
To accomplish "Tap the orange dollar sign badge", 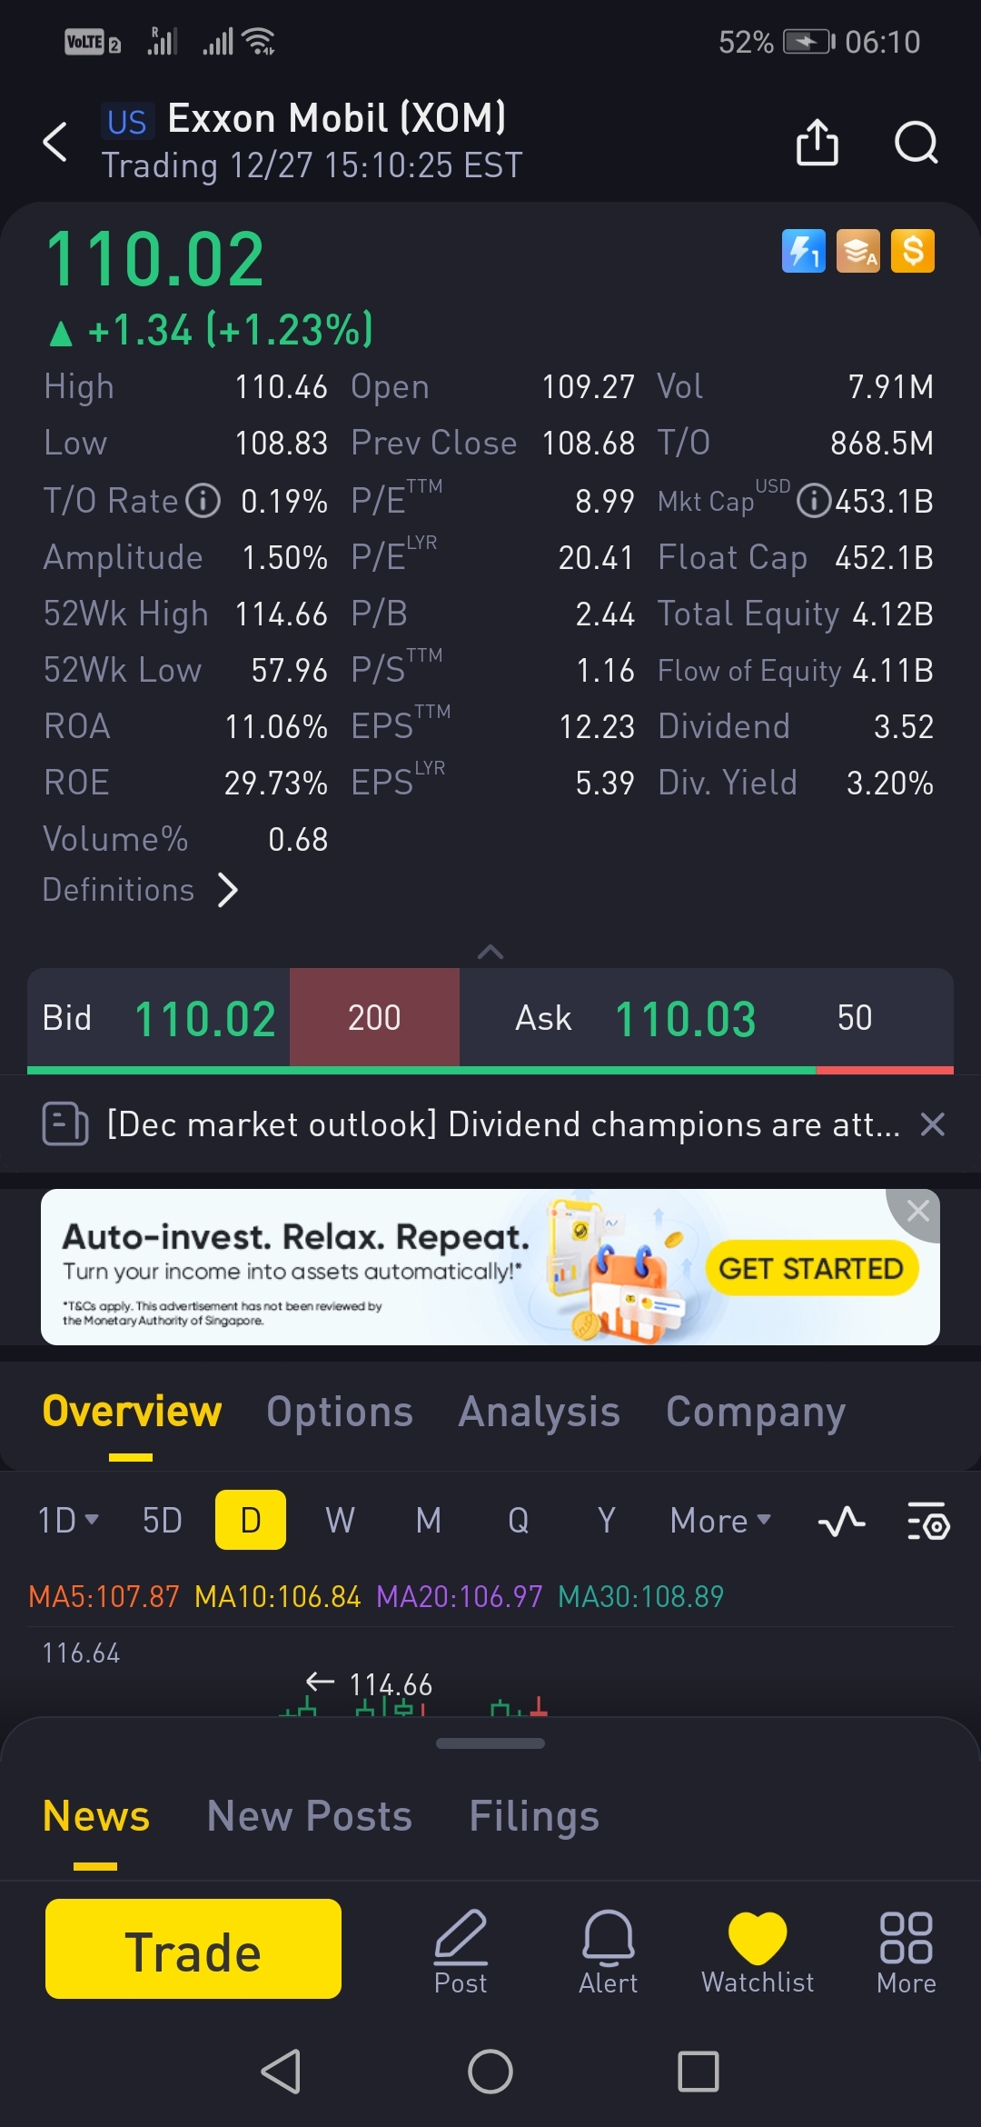I will click(913, 251).
